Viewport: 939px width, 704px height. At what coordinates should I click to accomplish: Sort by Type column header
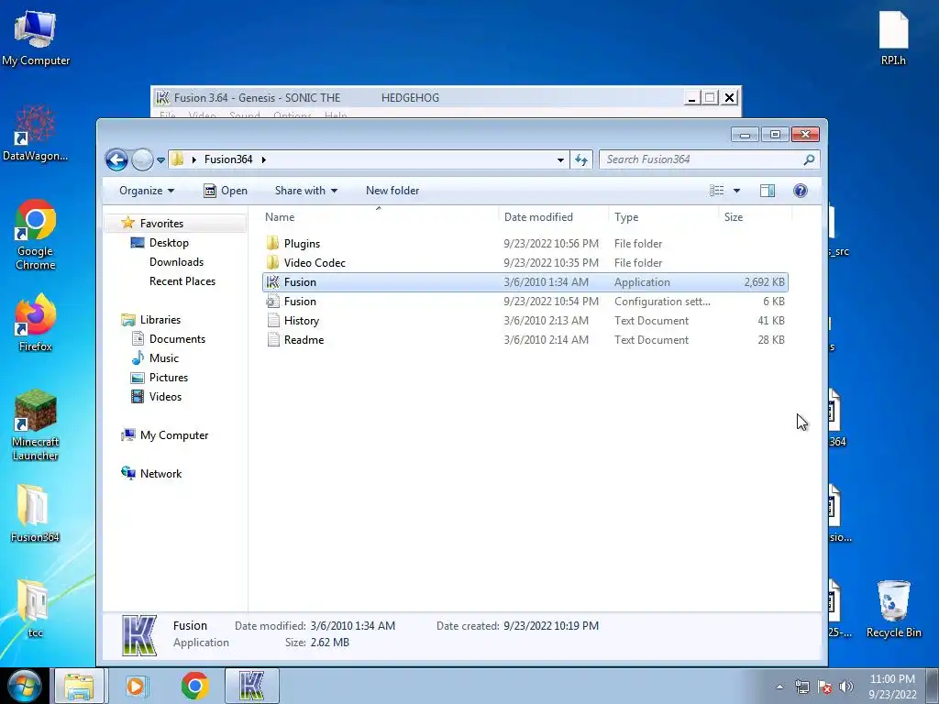[664, 216]
